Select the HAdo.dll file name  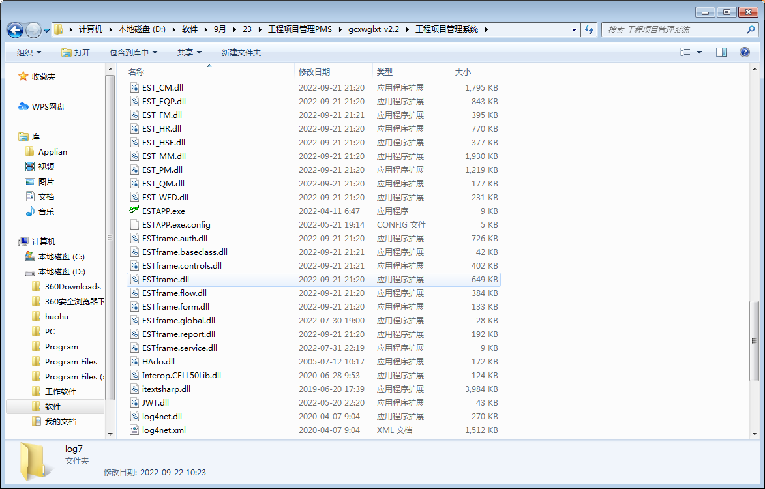158,362
